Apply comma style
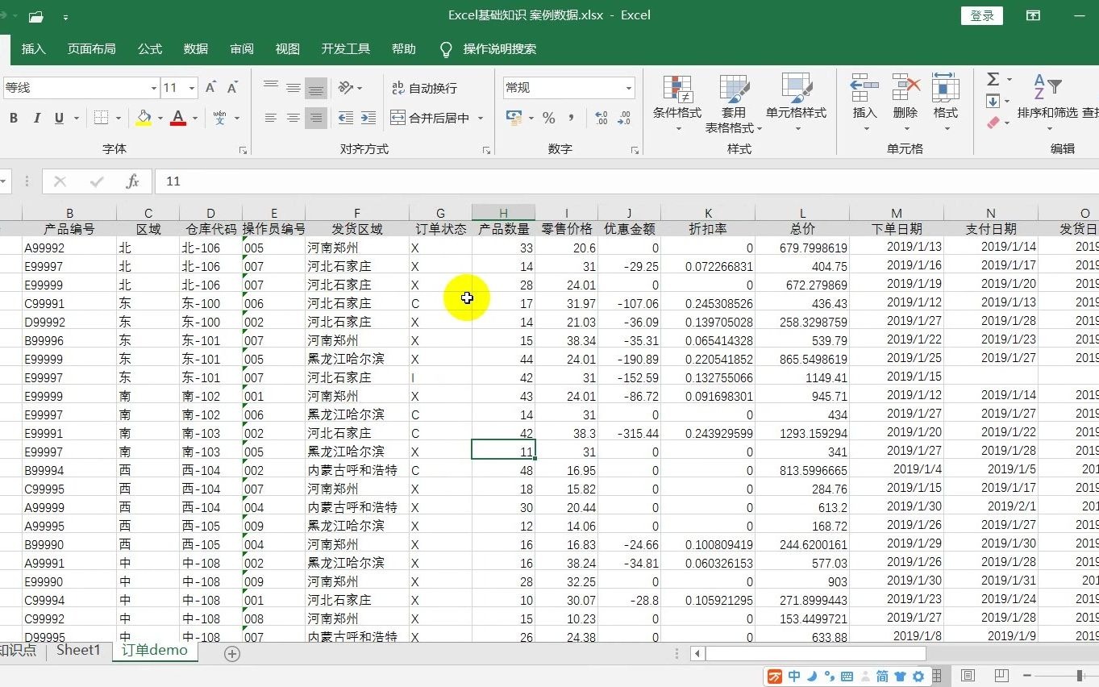The width and height of the screenshot is (1099, 687). coord(571,119)
